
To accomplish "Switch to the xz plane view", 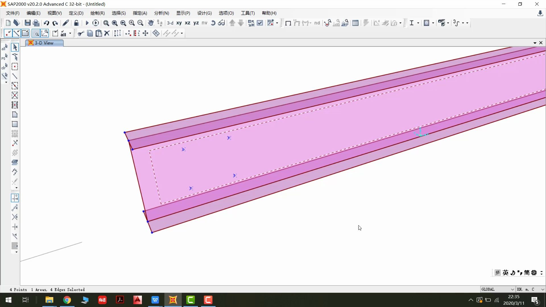I will (x=187, y=23).
